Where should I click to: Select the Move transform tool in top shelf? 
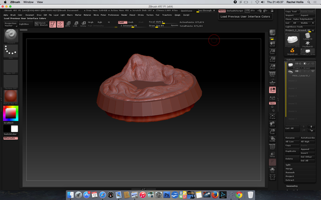[68, 24]
